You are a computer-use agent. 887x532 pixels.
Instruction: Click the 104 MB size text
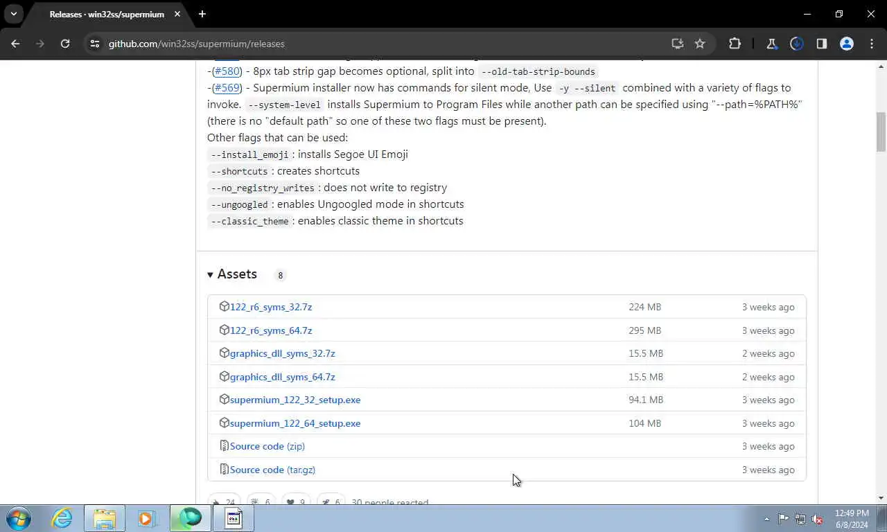[x=644, y=423]
